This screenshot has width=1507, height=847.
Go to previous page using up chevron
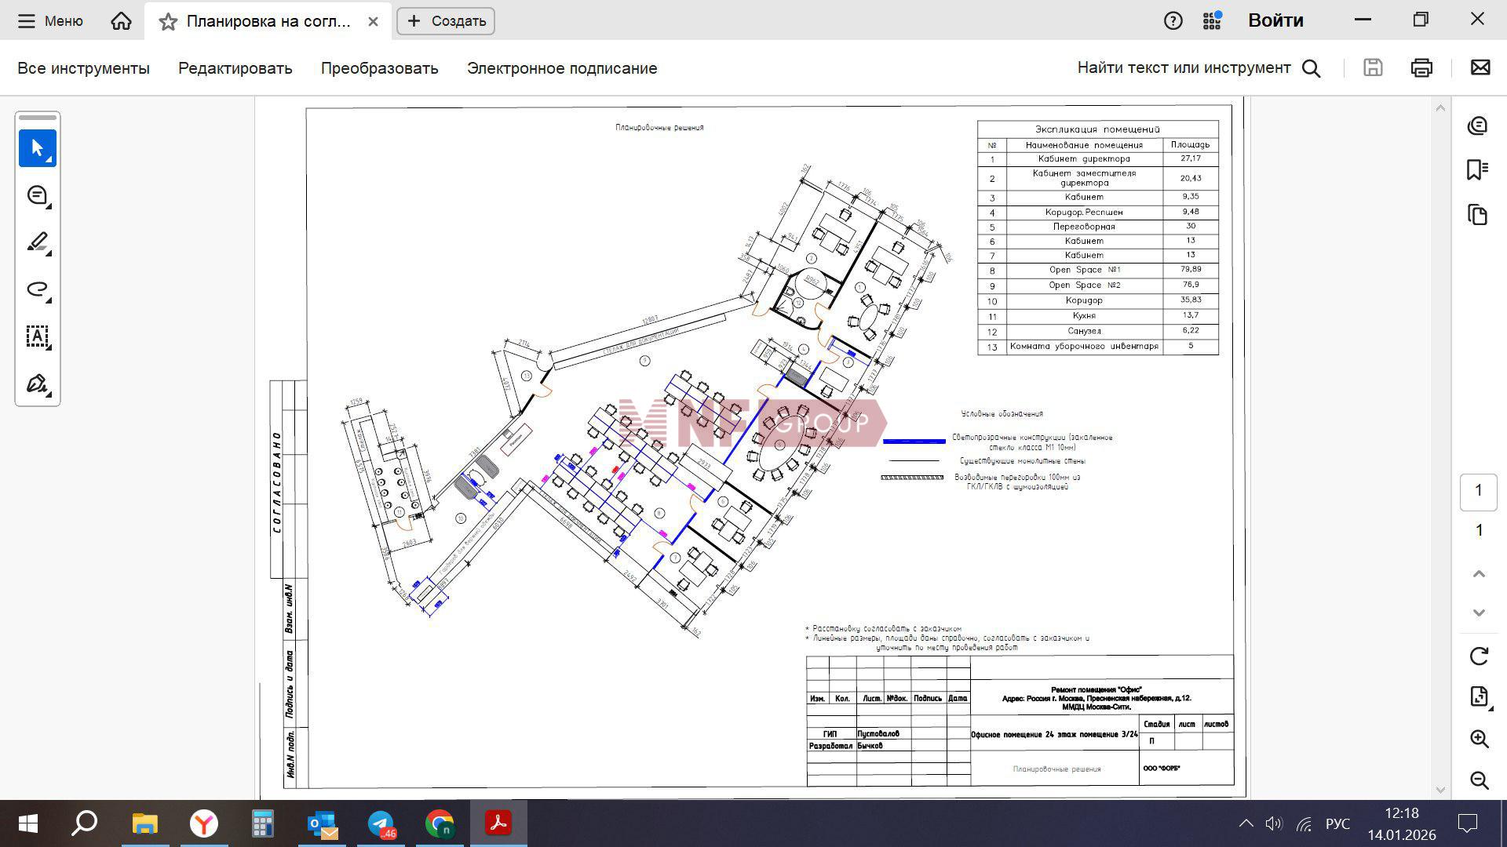1479,574
